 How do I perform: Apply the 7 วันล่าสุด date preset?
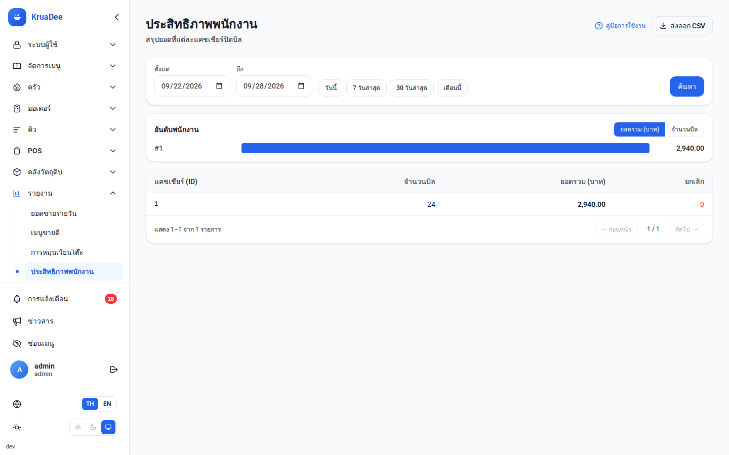tap(367, 88)
